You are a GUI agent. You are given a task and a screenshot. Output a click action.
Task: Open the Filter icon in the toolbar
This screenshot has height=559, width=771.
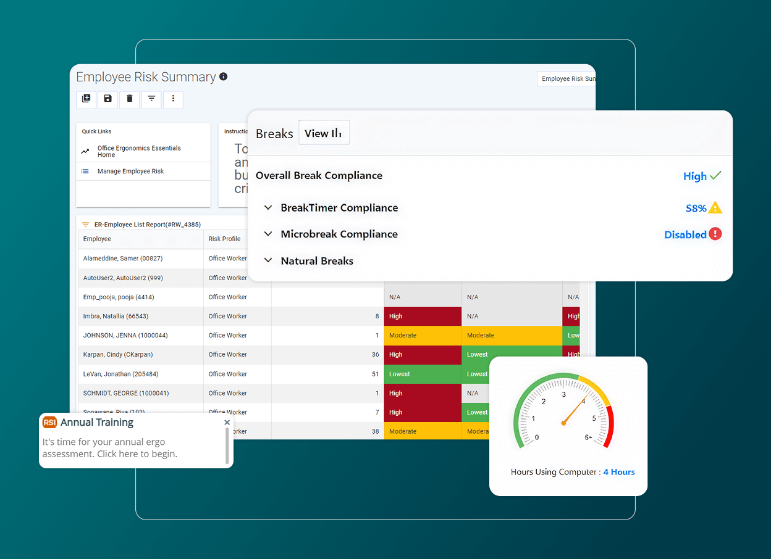[151, 99]
